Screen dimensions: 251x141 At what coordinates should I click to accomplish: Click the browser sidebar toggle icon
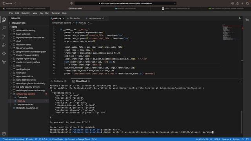(x=4, y=4)
